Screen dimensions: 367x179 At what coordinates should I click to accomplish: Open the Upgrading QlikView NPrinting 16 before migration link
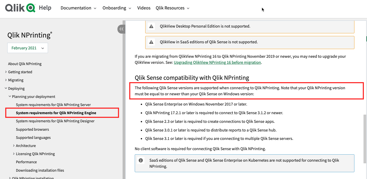217,62
